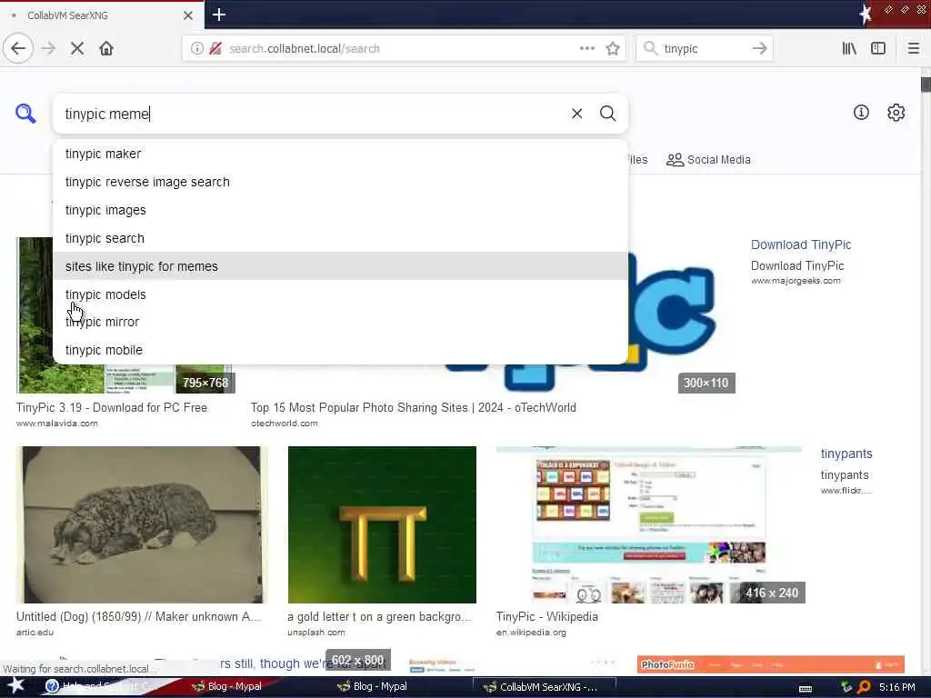Open TinyPic 3.19 Download for PC Free

click(112, 408)
